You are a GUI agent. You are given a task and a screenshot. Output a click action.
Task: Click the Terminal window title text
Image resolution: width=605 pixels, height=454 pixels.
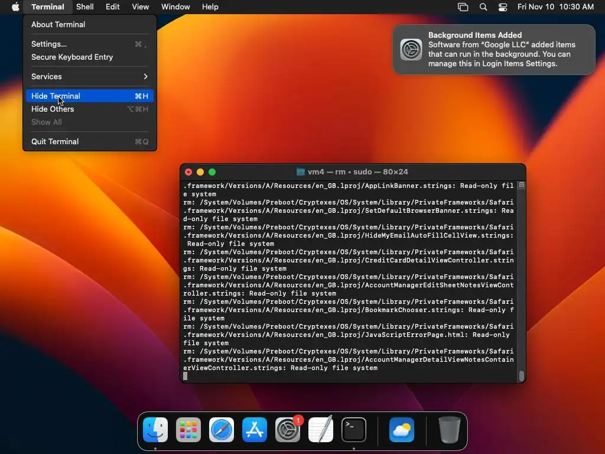(357, 172)
